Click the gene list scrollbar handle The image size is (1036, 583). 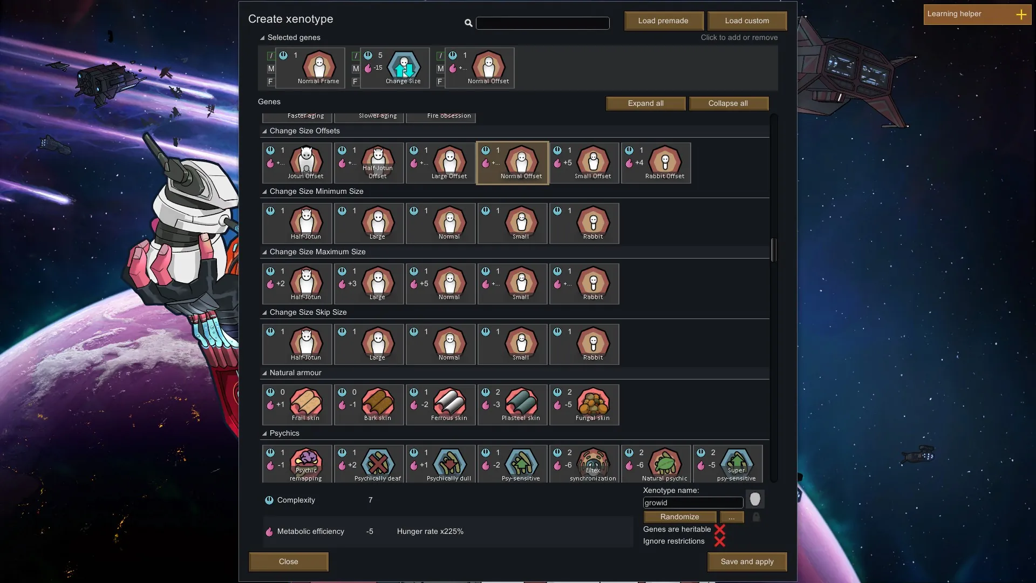(773, 250)
